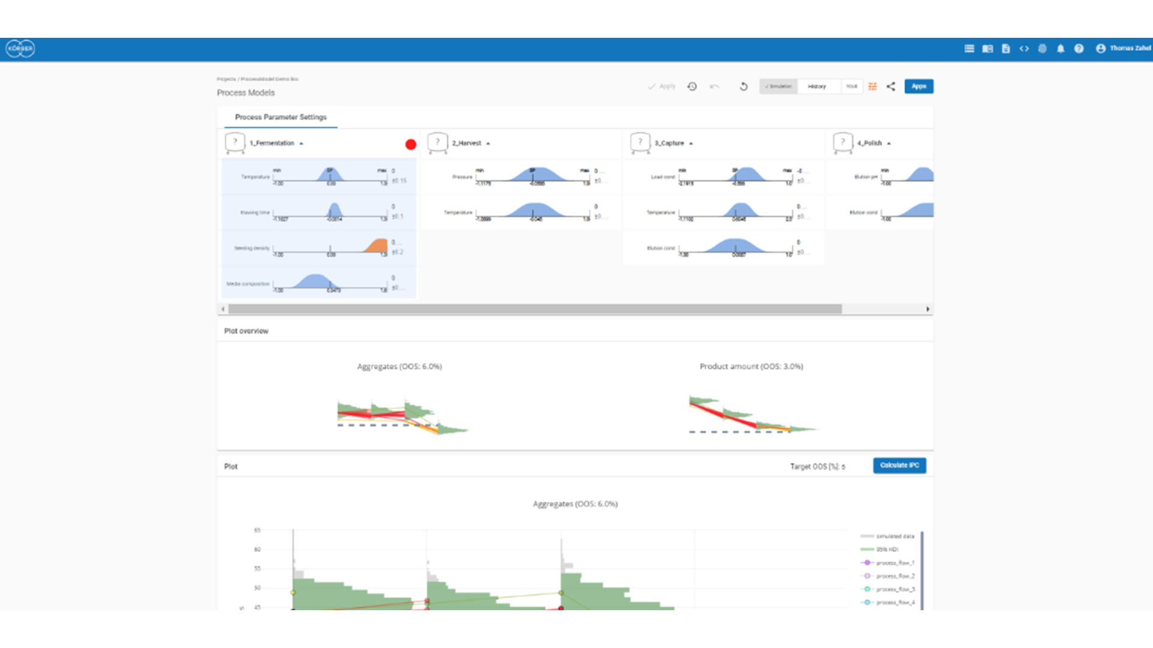
Task: Open the list menu icon in header
Action: click(969, 49)
